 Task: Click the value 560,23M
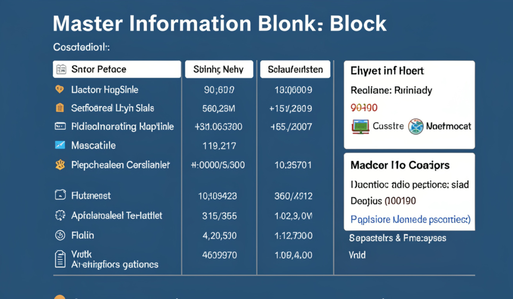[x=219, y=108]
